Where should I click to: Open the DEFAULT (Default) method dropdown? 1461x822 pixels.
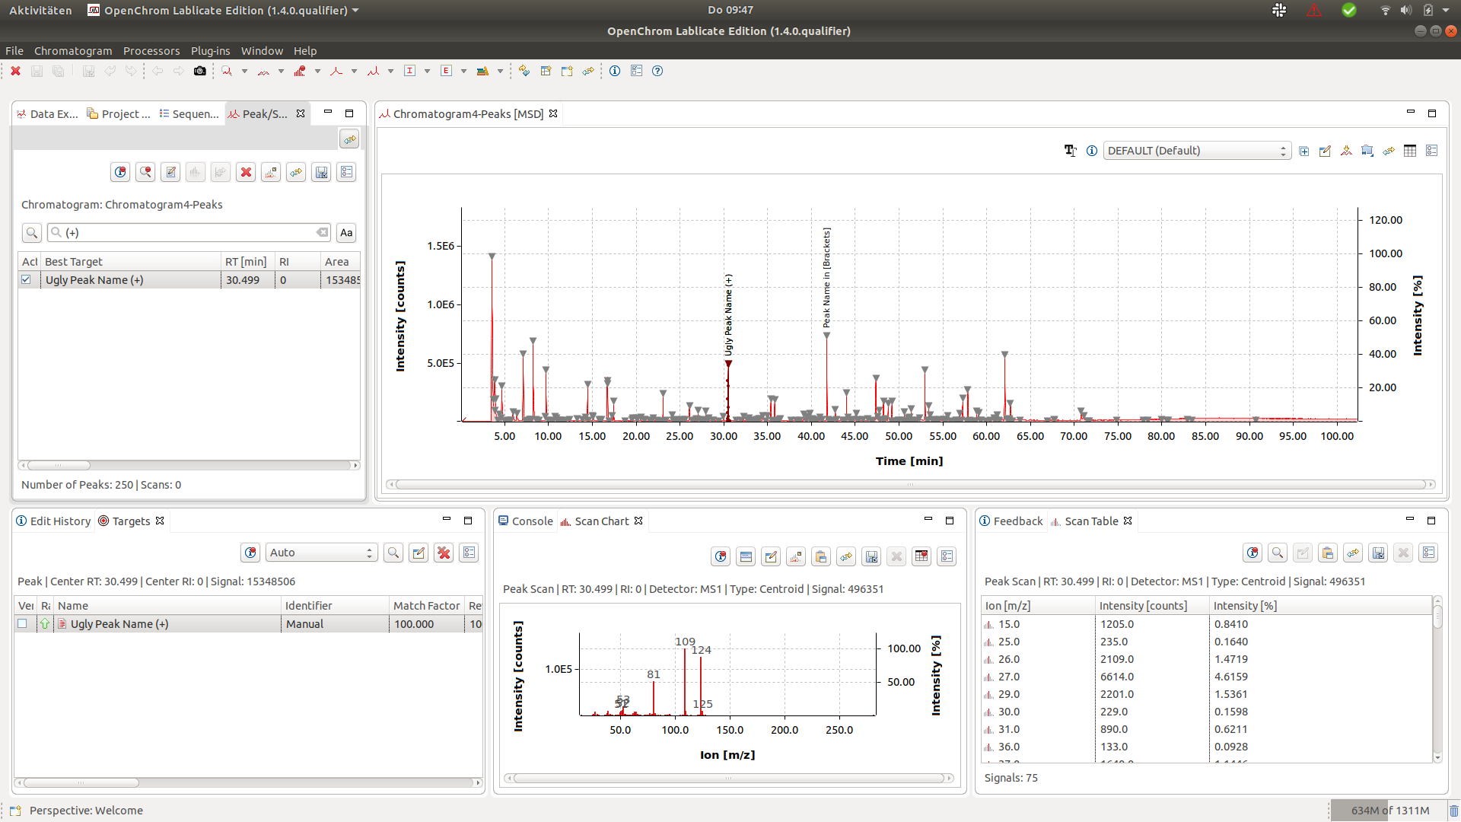(1284, 150)
